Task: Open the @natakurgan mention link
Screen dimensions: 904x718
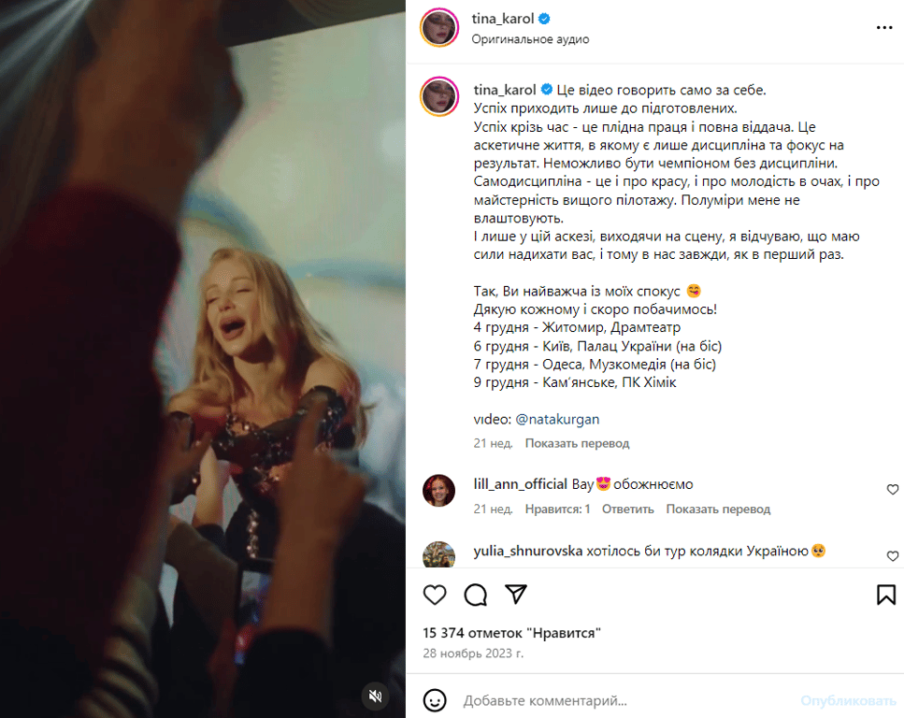Action: pos(556,419)
